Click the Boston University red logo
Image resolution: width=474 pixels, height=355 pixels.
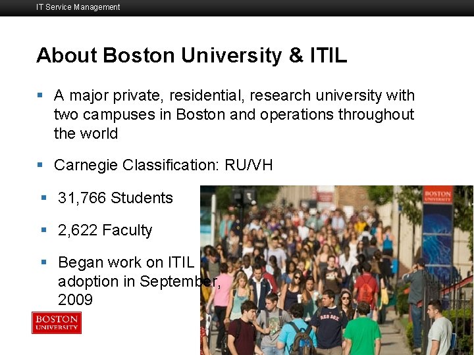pyautogui.click(x=57, y=323)
